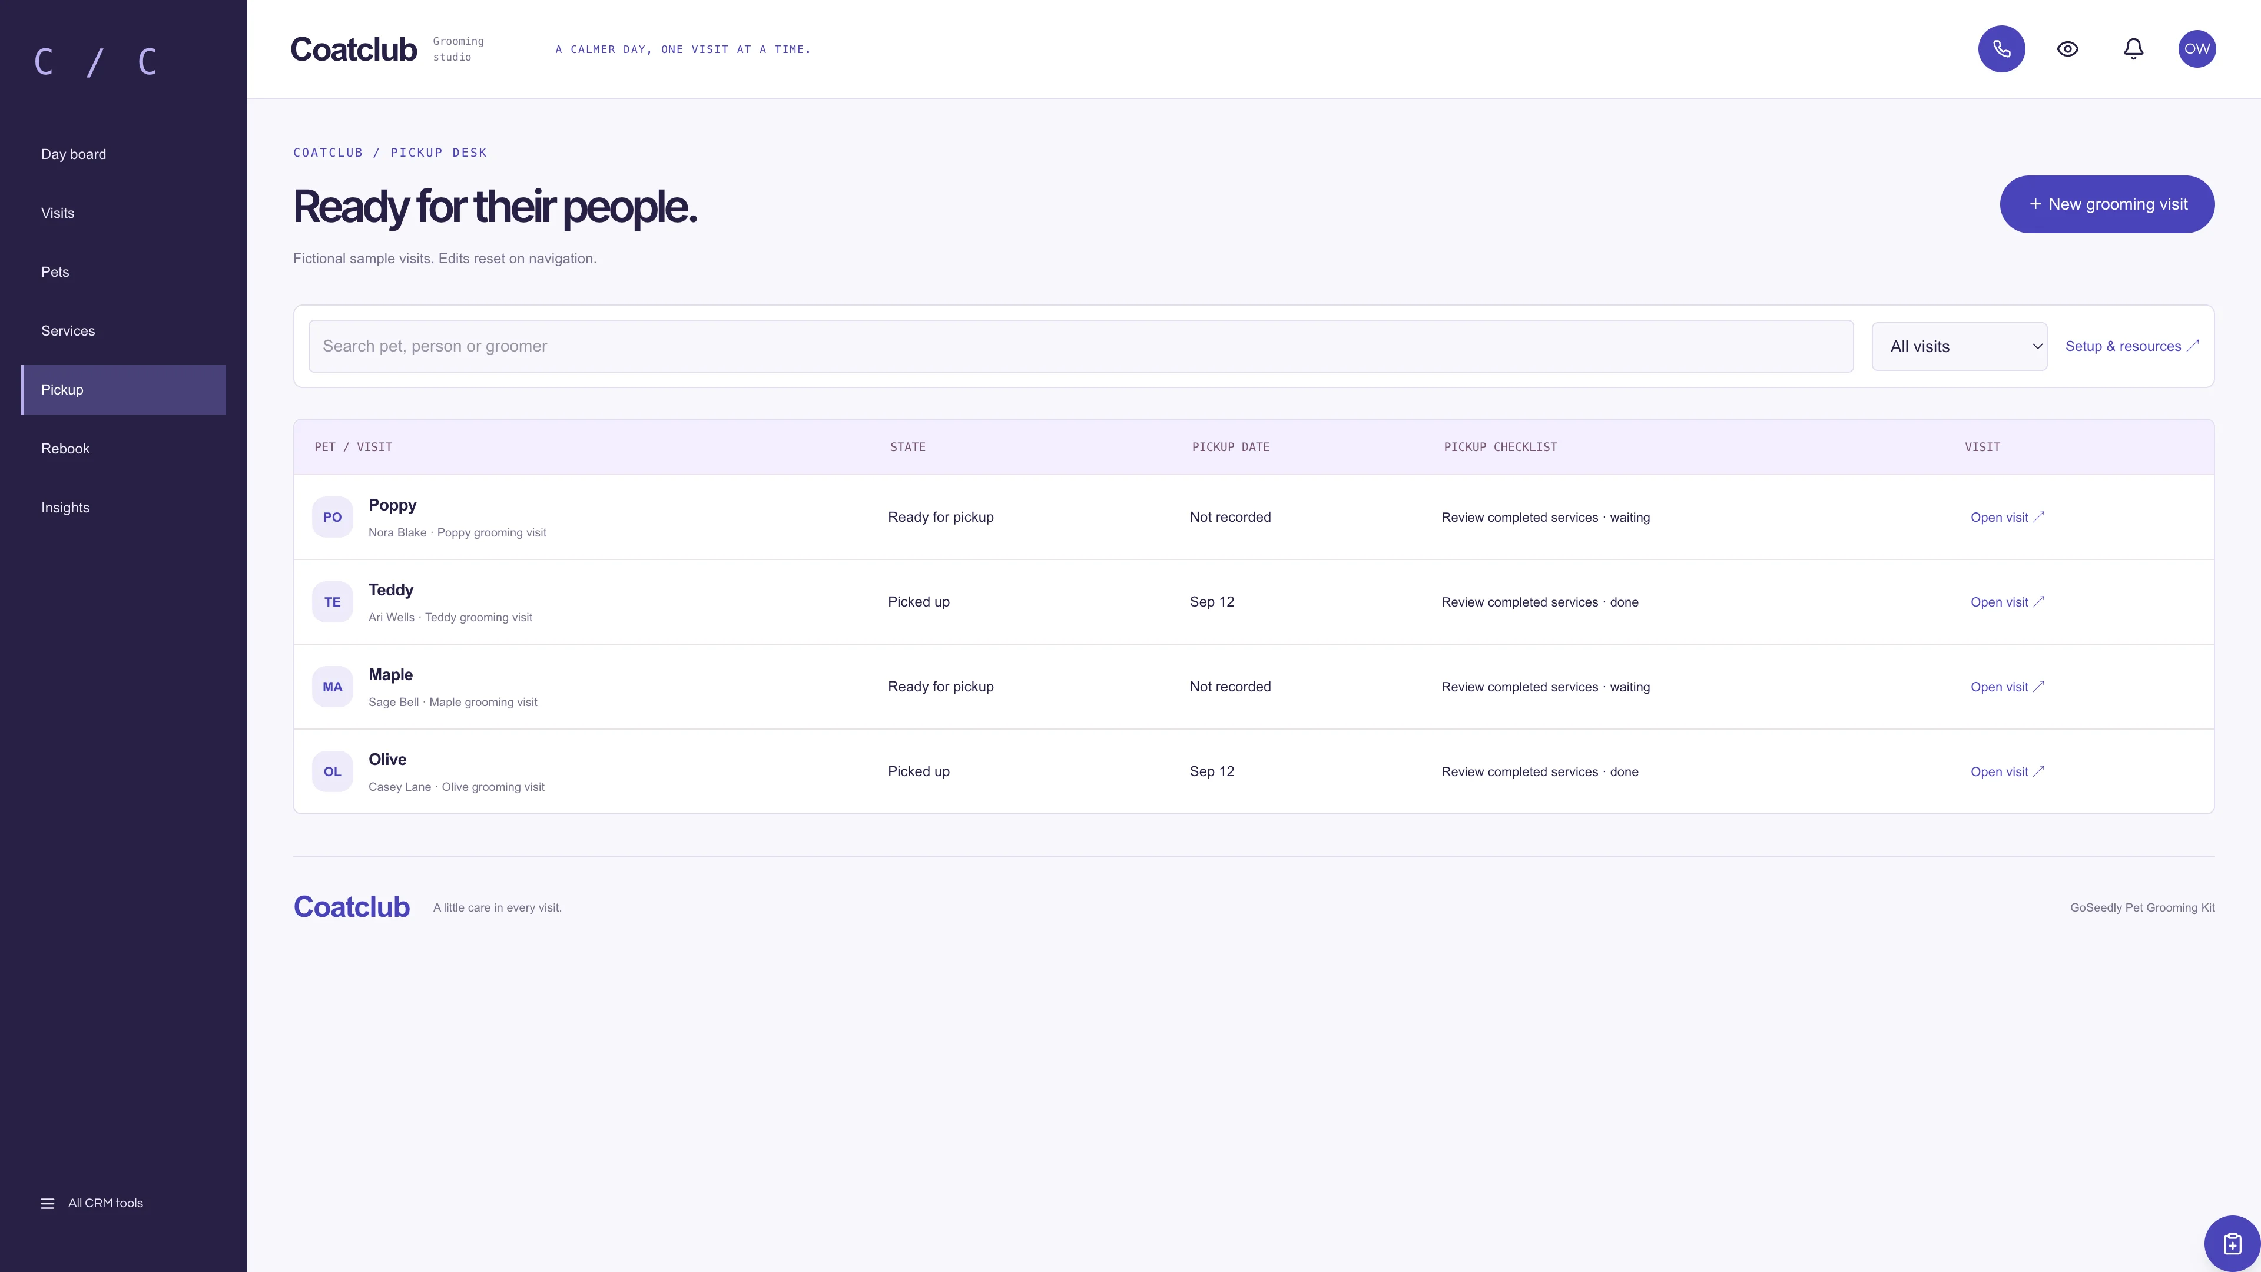This screenshot has width=2261, height=1272.
Task: Open the OW user avatar menu
Action: click(x=2197, y=49)
